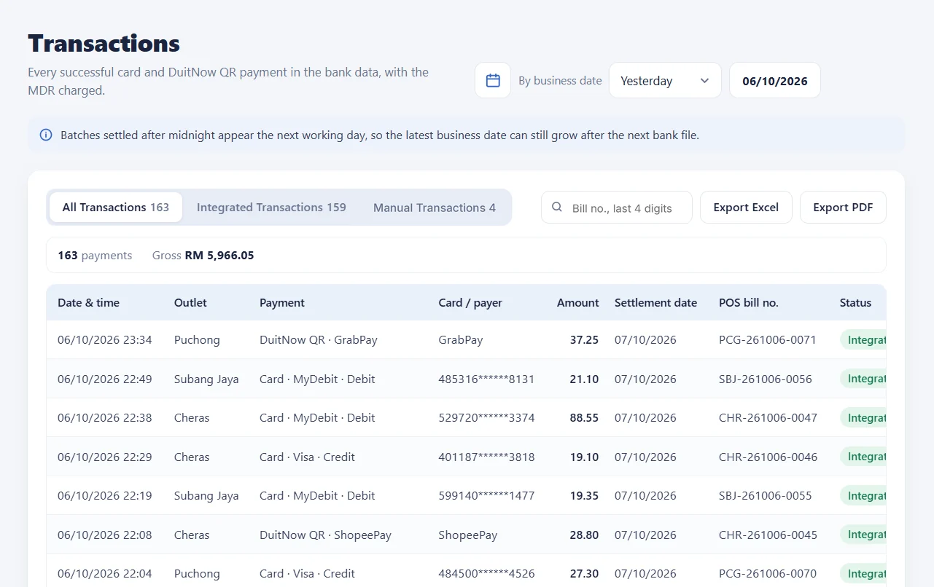
Task: Open the Yesterday date range dropdown
Action: click(x=665, y=80)
